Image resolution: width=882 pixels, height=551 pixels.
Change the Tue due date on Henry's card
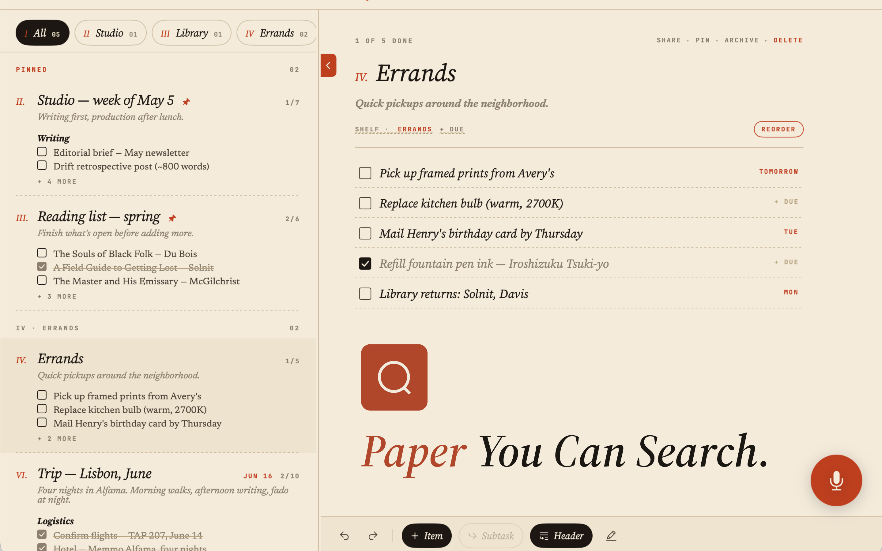[x=791, y=232]
